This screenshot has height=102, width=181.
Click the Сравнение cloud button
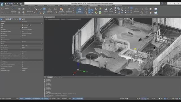(136, 10)
